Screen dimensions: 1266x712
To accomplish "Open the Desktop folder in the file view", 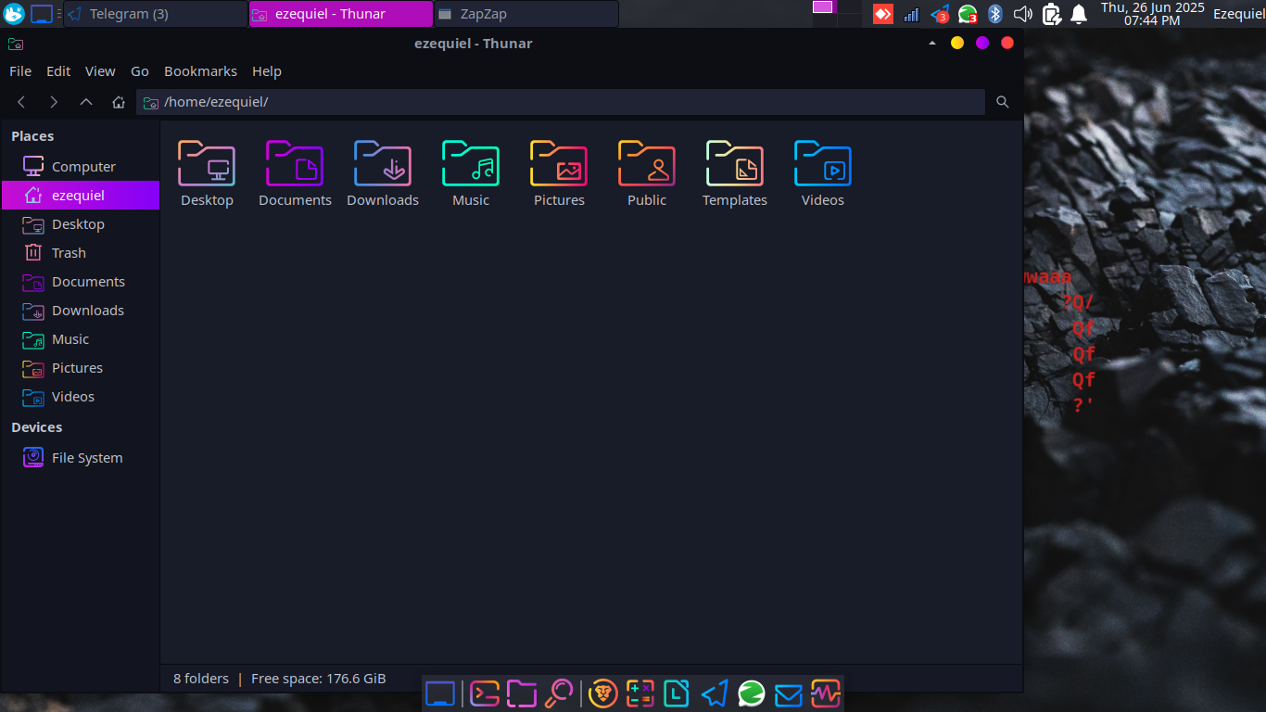I will pyautogui.click(x=207, y=174).
